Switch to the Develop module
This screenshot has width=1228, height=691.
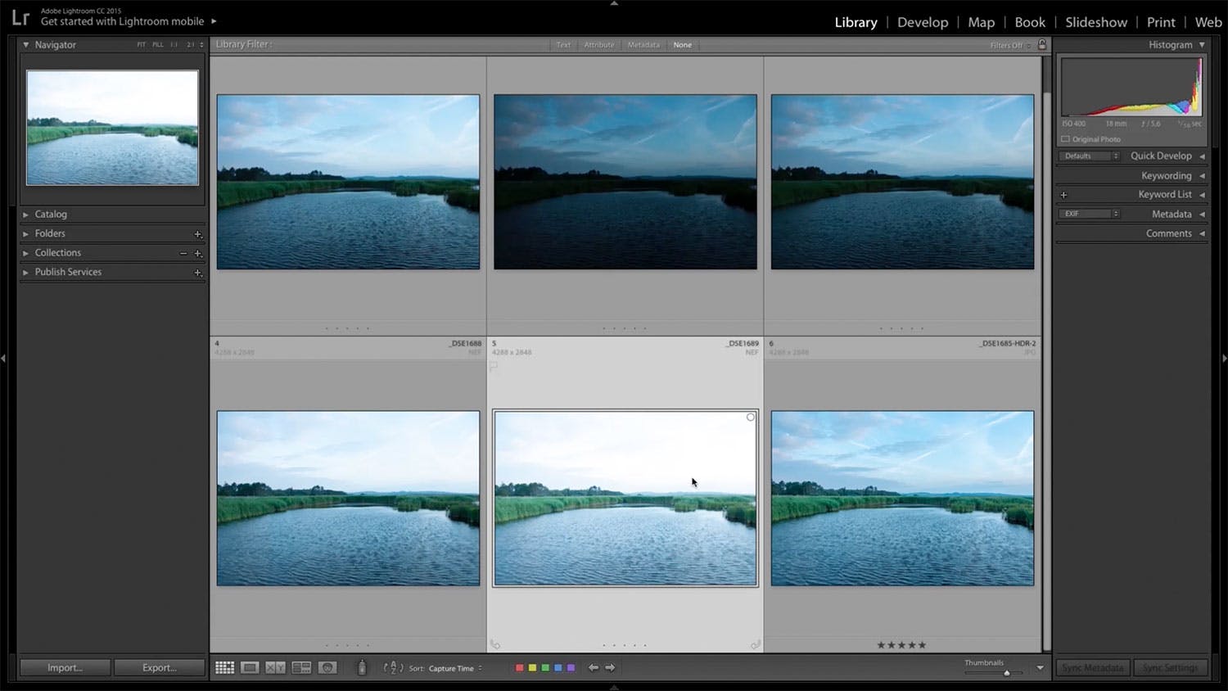click(x=922, y=22)
